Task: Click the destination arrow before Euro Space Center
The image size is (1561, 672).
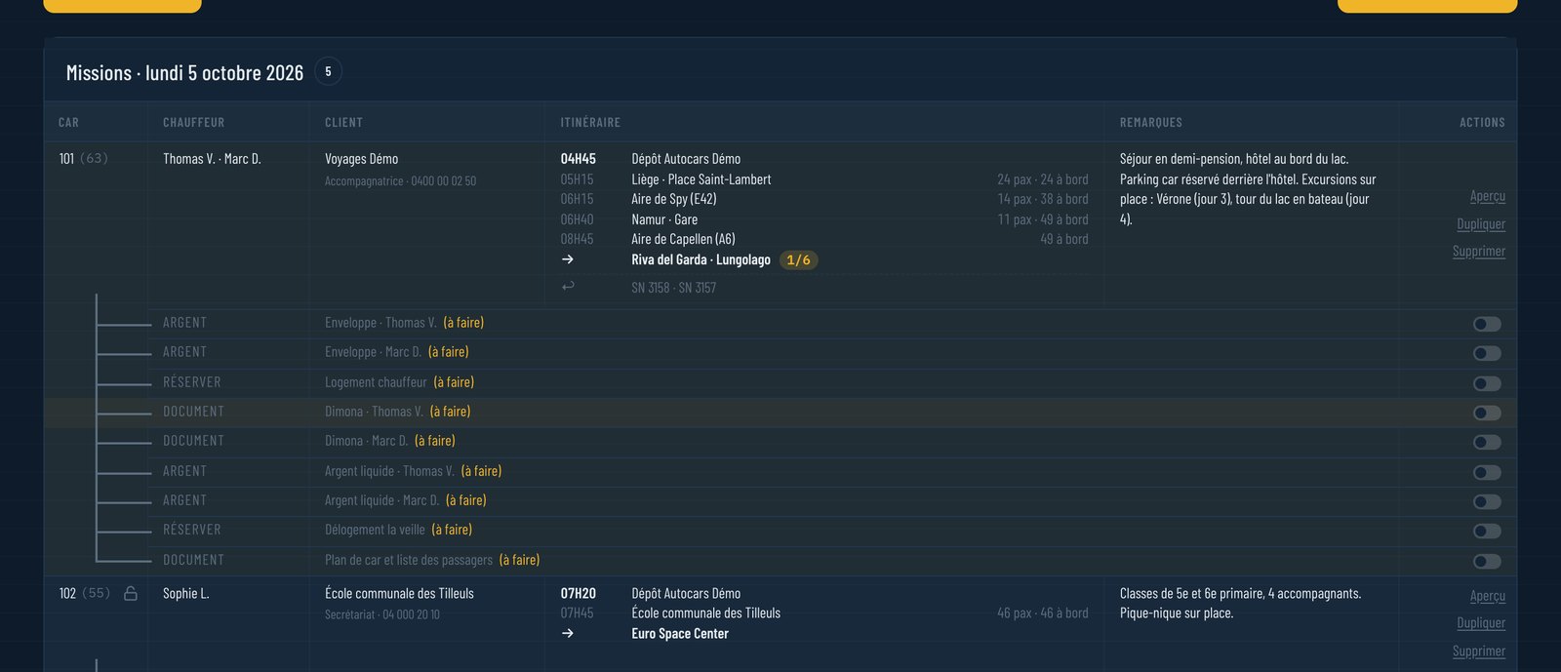Action: (568, 633)
